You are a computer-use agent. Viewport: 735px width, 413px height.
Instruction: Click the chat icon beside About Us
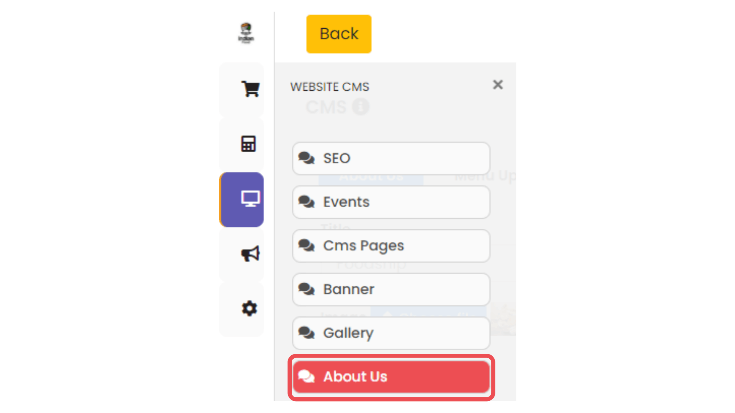point(307,376)
